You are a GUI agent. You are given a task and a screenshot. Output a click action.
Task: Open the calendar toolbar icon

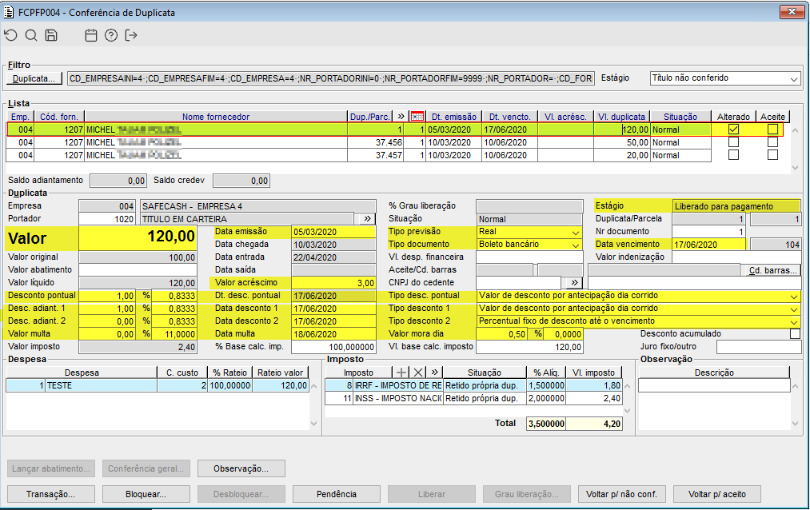91,35
